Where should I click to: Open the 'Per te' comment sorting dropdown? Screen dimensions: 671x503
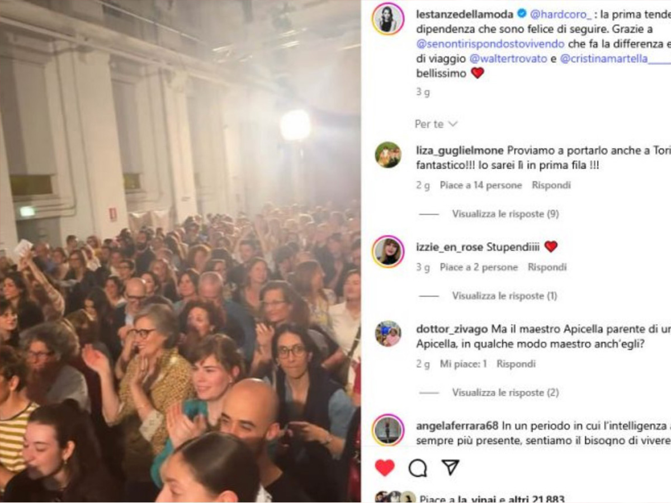click(x=436, y=124)
